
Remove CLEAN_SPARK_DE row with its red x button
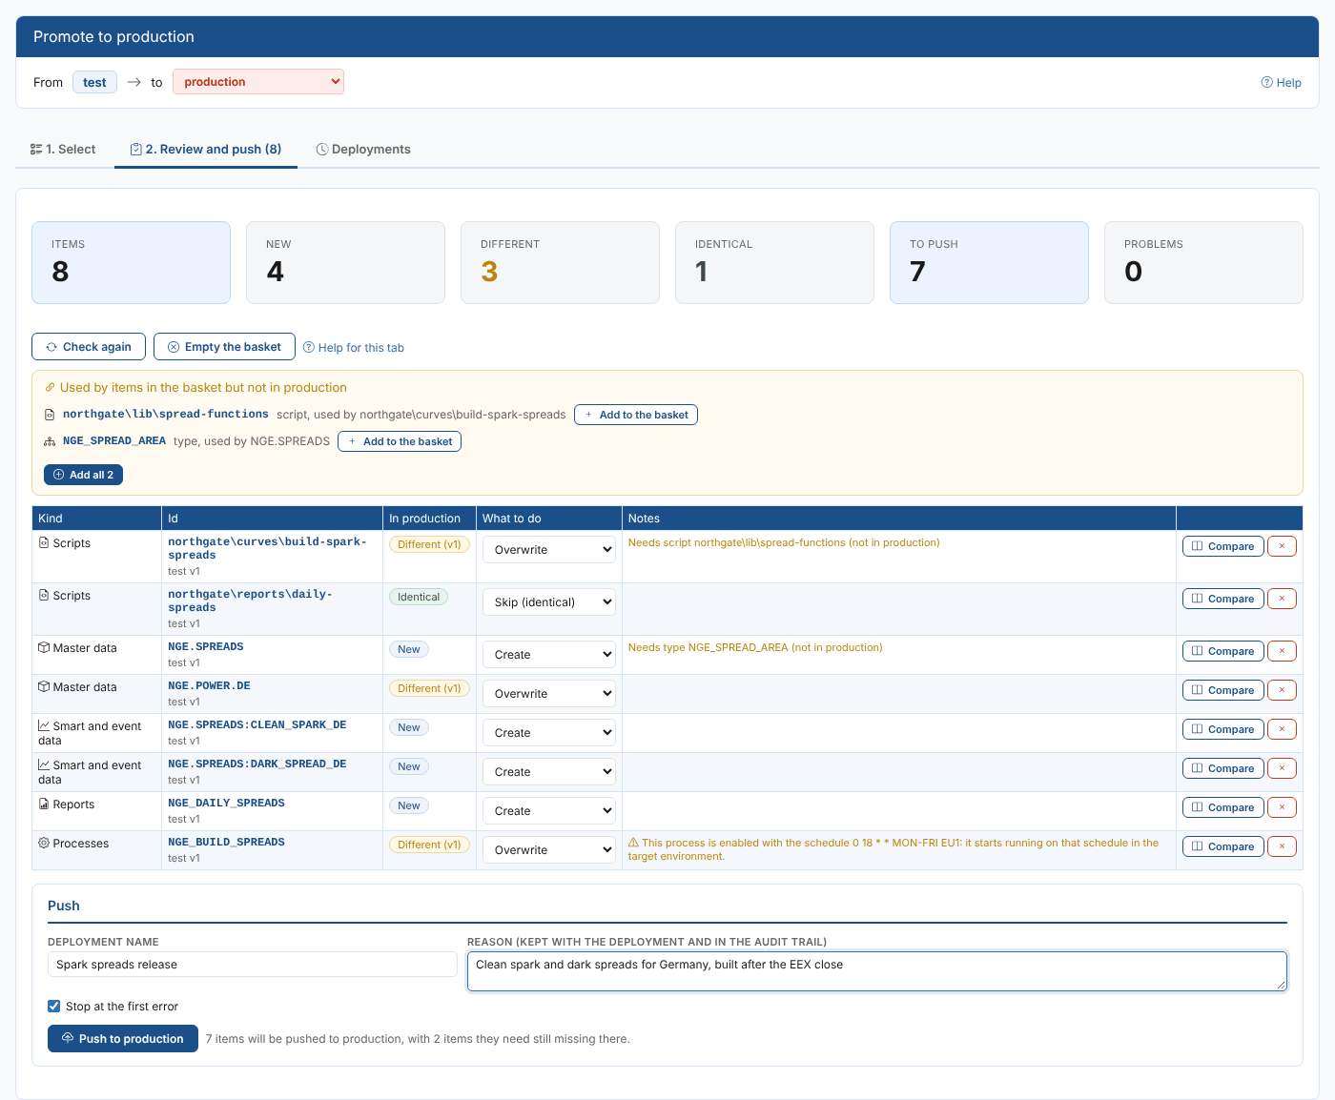pos(1282,729)
